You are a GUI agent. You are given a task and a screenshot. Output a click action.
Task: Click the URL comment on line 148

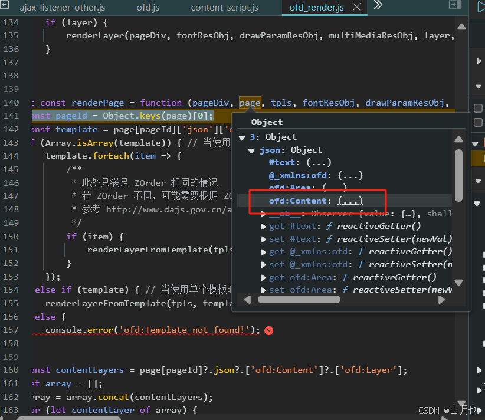(169, 209)
